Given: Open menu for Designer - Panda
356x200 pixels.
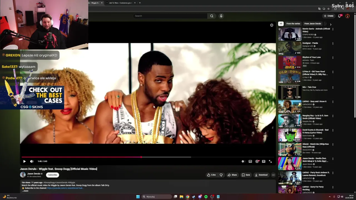Looking at the screenshot, I should click(333, 44).
